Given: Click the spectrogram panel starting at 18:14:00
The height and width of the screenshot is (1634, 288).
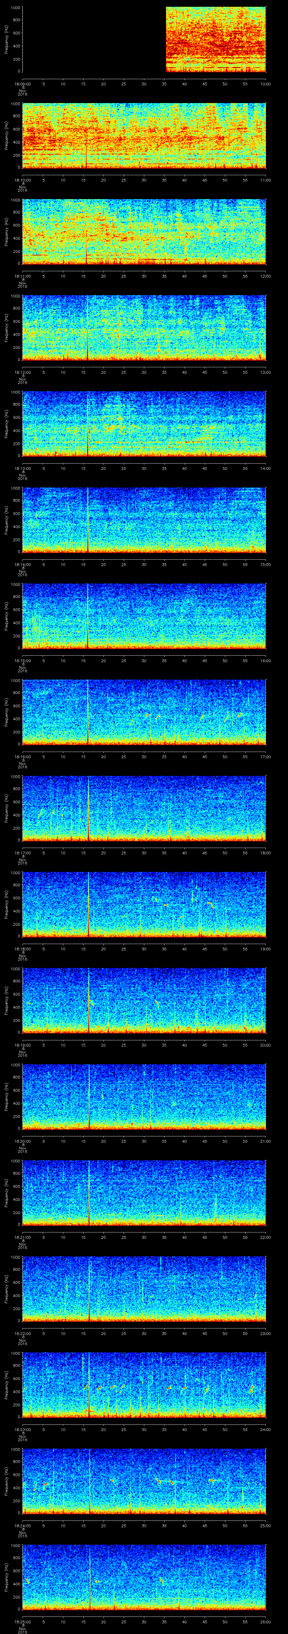Looking at the screenshot, I should 144,520.
